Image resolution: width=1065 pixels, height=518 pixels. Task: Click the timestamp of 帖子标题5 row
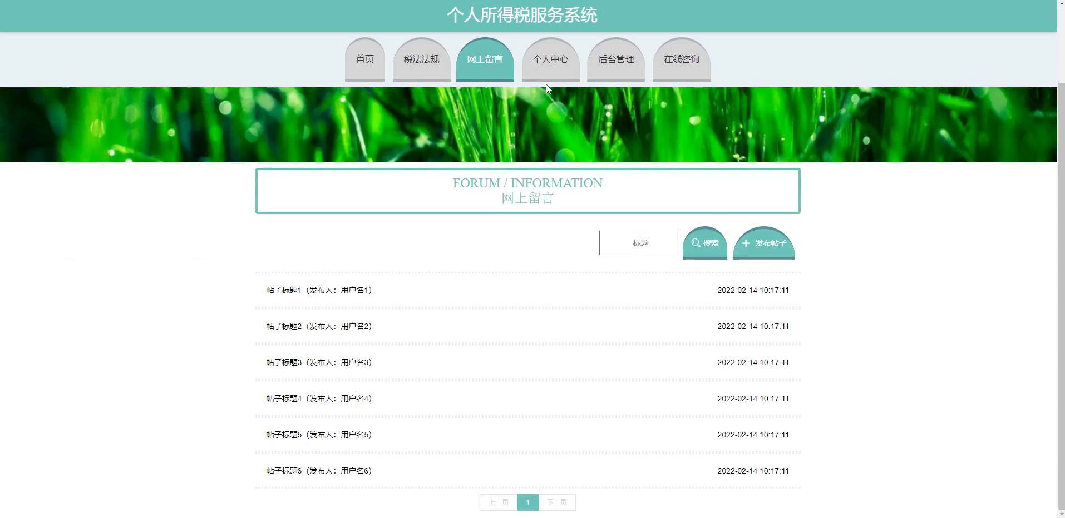pos(753,435)
